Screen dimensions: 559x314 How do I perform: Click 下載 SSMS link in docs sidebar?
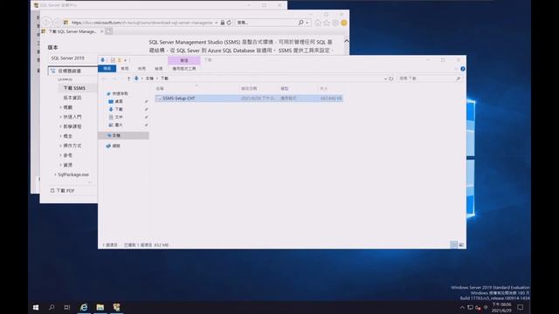coord(74,88)
